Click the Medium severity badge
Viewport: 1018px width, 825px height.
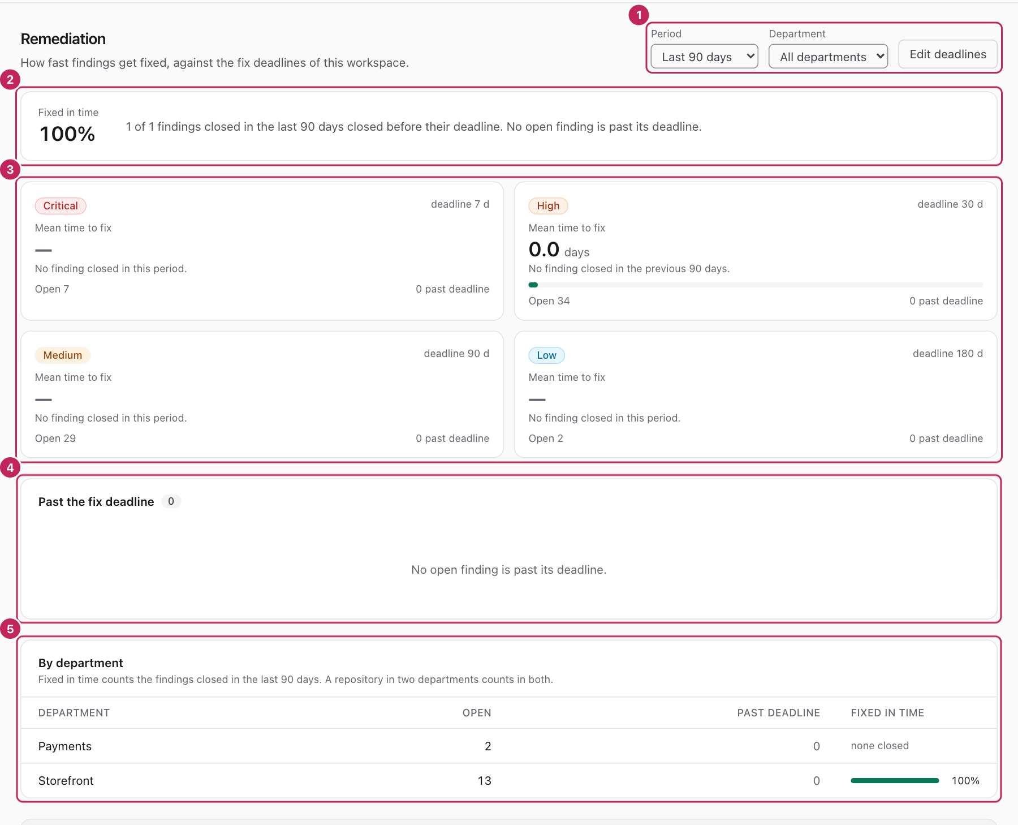tap(63, 355)
